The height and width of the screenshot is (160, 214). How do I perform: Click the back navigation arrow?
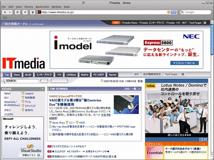pyautogui.click(x=5, y=12)
